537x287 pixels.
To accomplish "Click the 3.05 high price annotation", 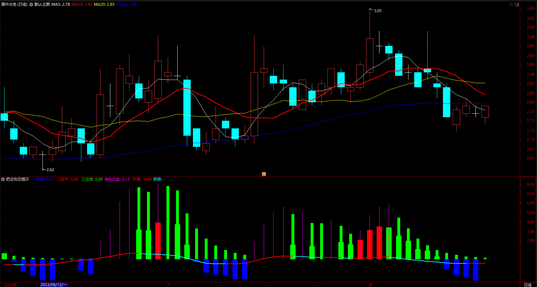I will pyautogui.click(x=378, y=11).
